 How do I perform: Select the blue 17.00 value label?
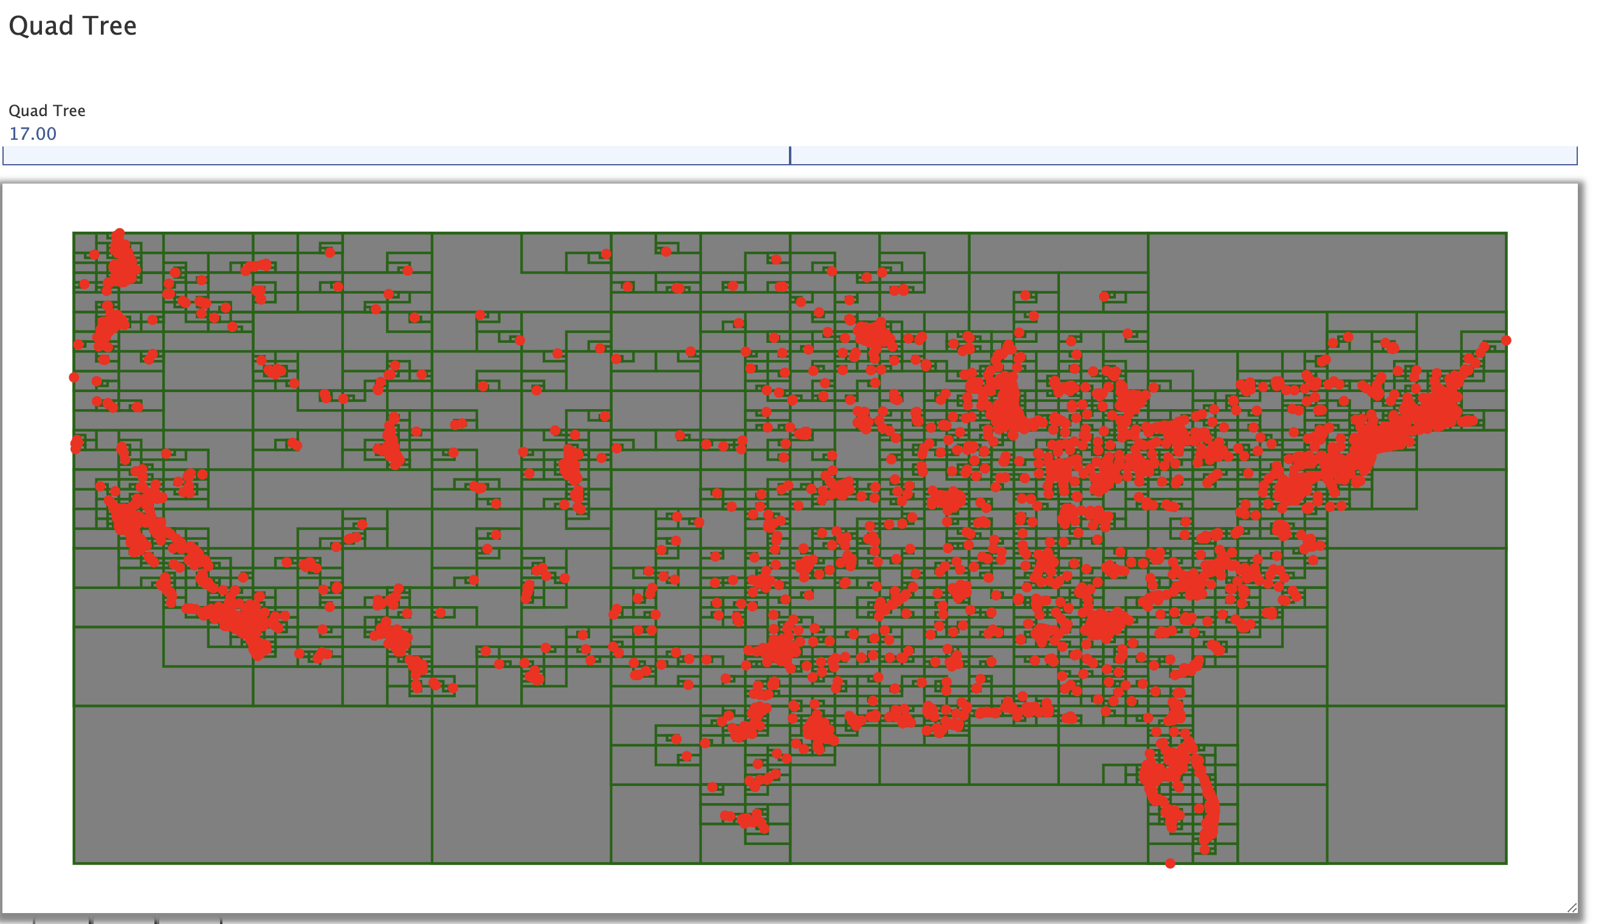32,133
